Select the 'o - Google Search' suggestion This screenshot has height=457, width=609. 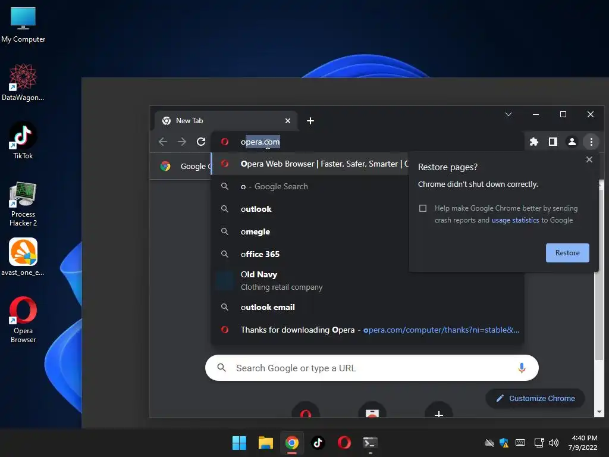[309, 186]
